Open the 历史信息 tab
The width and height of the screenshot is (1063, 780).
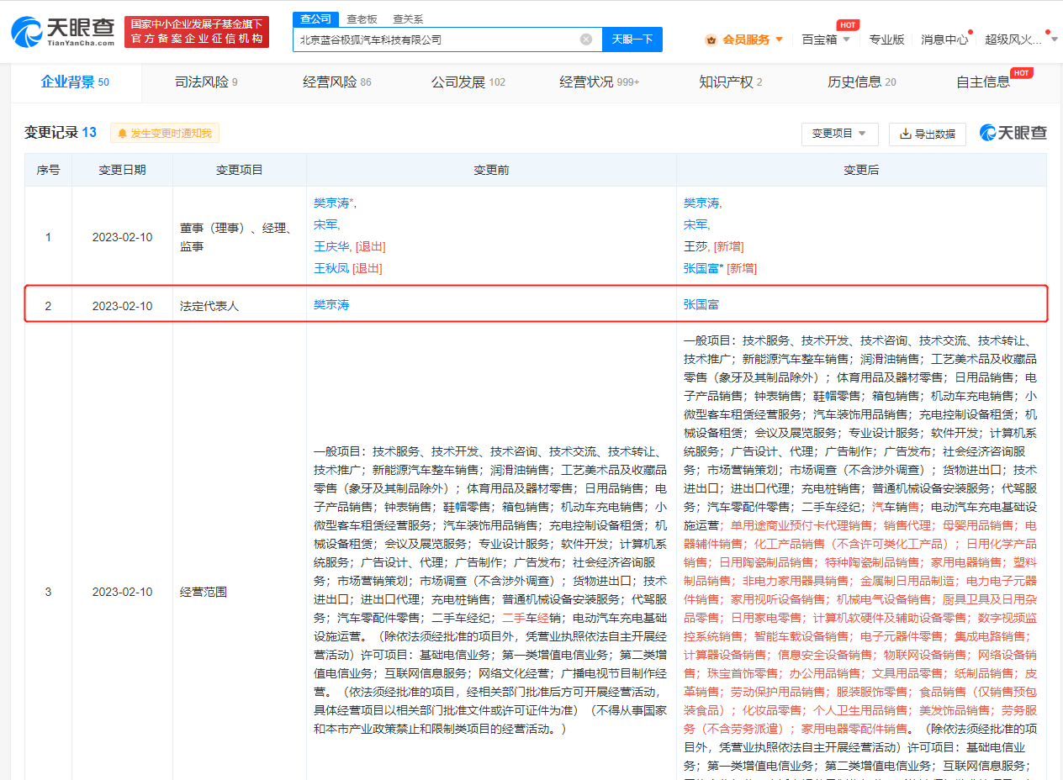coord(862,82)
